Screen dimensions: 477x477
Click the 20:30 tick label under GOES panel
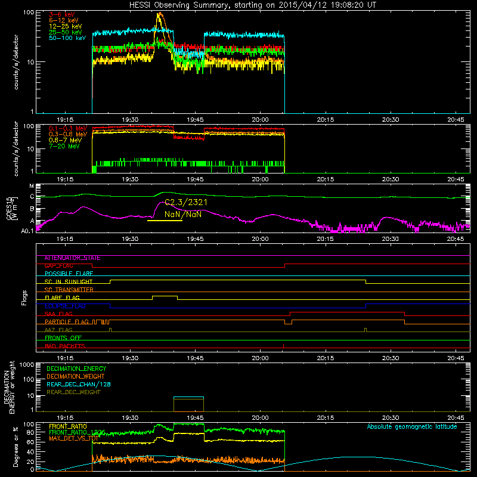coord(391,239)
